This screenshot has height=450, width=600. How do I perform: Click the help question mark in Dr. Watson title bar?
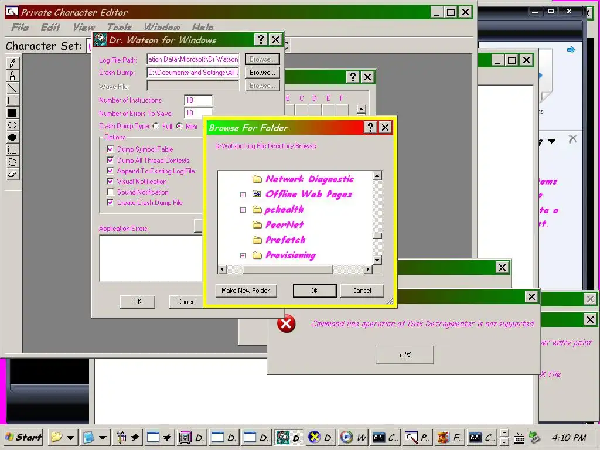pos(261,39)
